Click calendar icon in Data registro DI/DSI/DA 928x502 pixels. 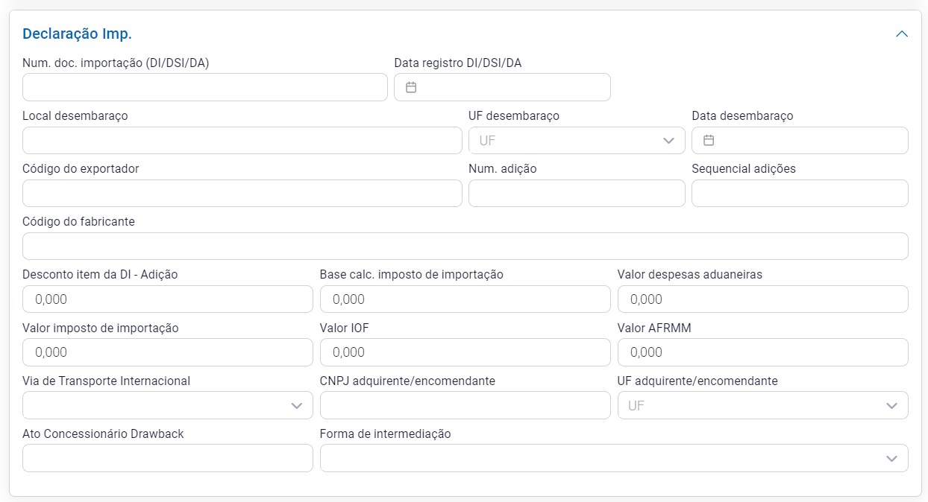click(x=411, y=87)
